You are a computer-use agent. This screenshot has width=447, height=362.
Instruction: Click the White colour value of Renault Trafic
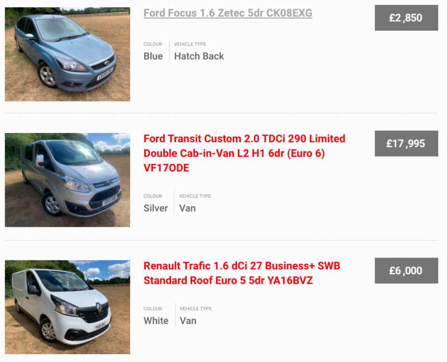click(x=156, y=321)
